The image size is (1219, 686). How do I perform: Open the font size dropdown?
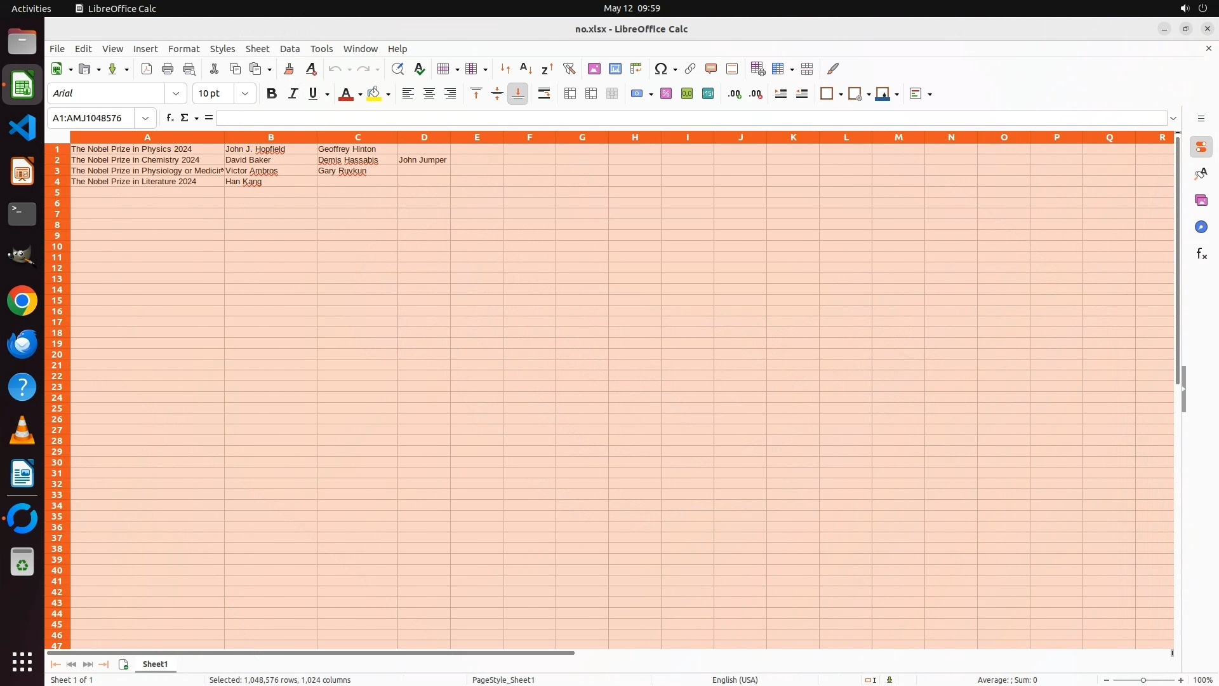245,94
